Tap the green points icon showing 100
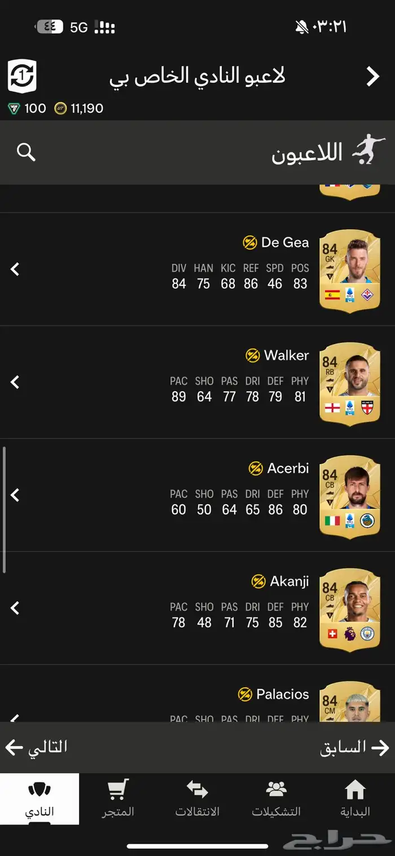The width and height of the screenshot is (395, 856). coord(14,108)
